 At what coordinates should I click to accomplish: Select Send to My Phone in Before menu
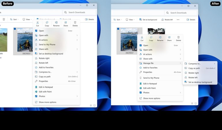pyautogui.click(x=47, y=45)
